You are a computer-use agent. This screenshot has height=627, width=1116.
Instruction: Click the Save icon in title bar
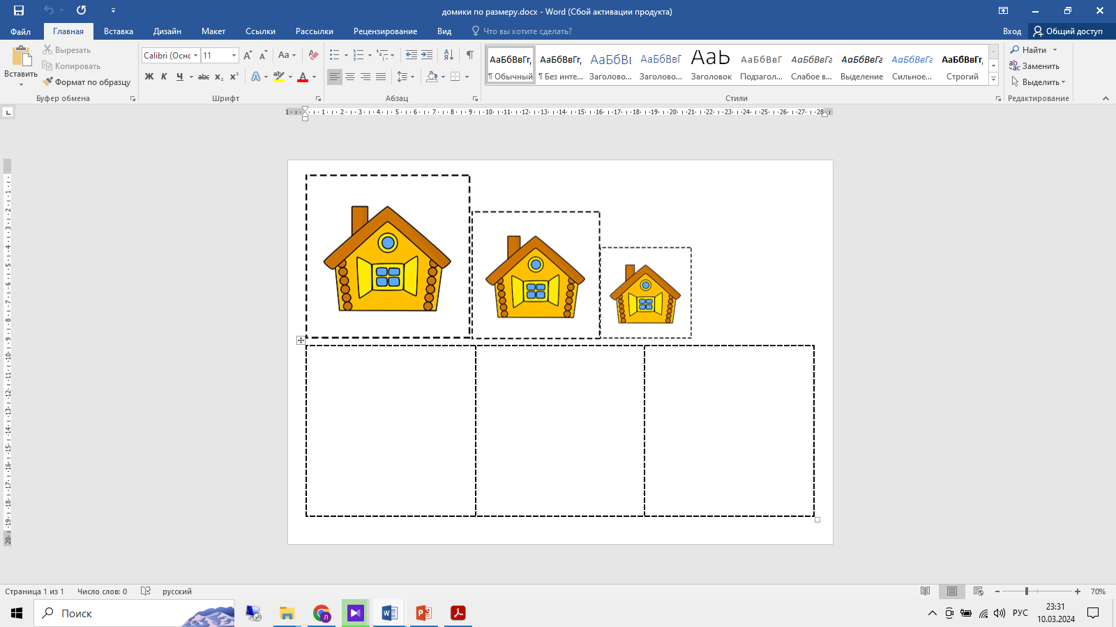click(19, 10)
